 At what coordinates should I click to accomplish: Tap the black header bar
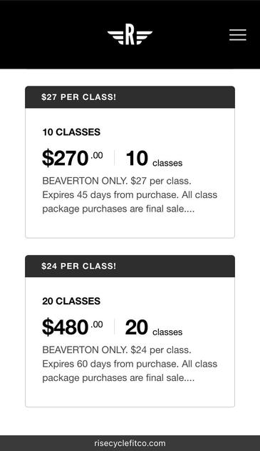click(130, 34)
